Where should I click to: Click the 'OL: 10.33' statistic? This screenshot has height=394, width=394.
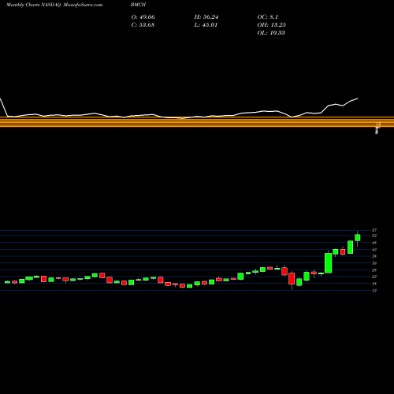pos(271,33)
